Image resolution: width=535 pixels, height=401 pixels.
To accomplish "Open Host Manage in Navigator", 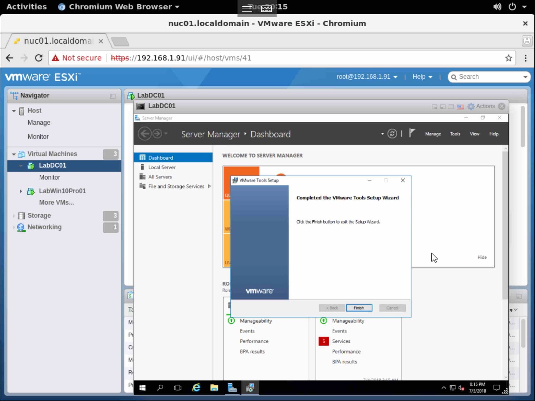I will coord(39,123).
